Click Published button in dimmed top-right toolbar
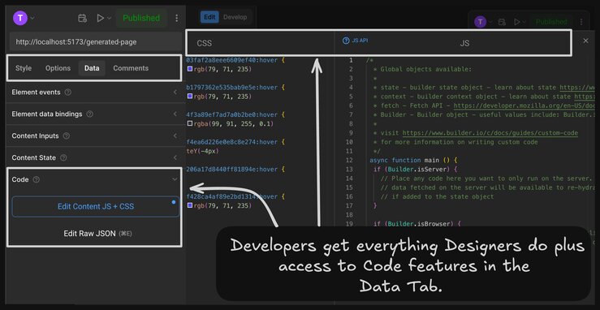 pyautogui.click(x=551, y=22)
